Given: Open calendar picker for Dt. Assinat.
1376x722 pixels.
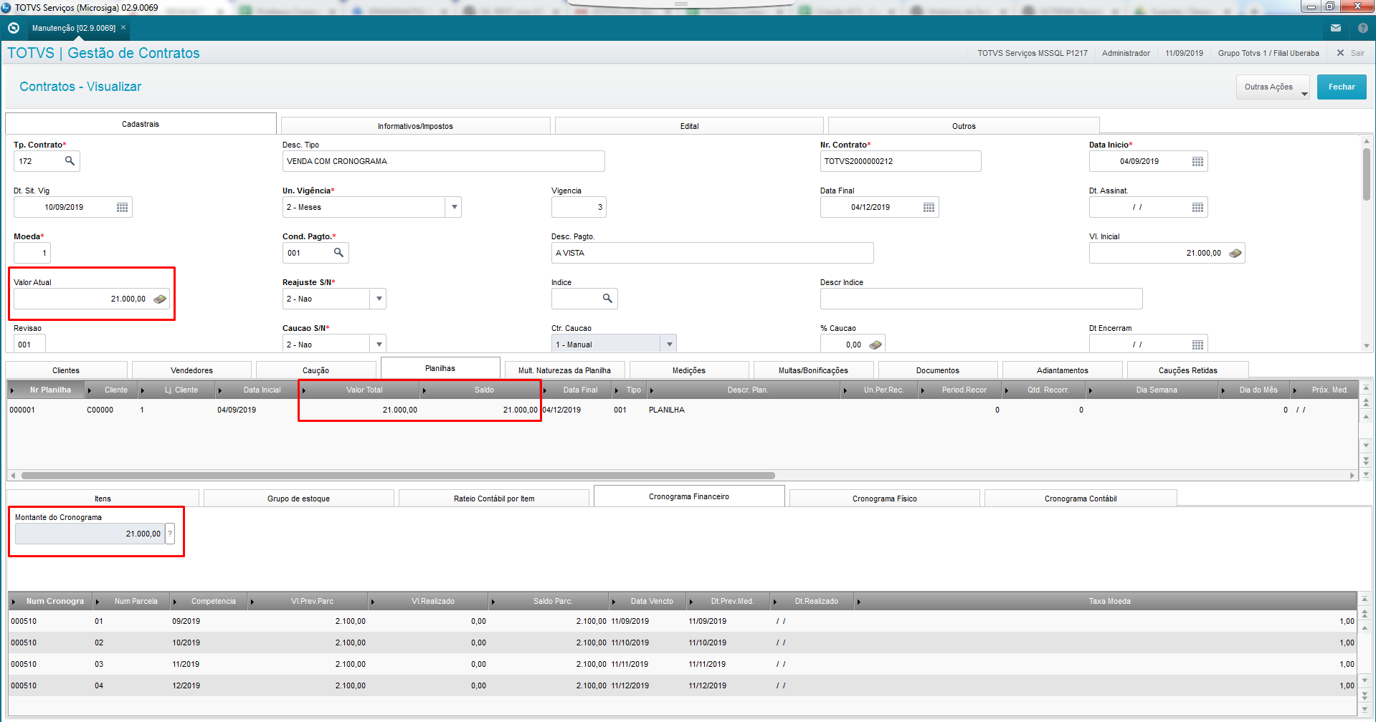Looking at the screenshot, I should coord(1197,207).
